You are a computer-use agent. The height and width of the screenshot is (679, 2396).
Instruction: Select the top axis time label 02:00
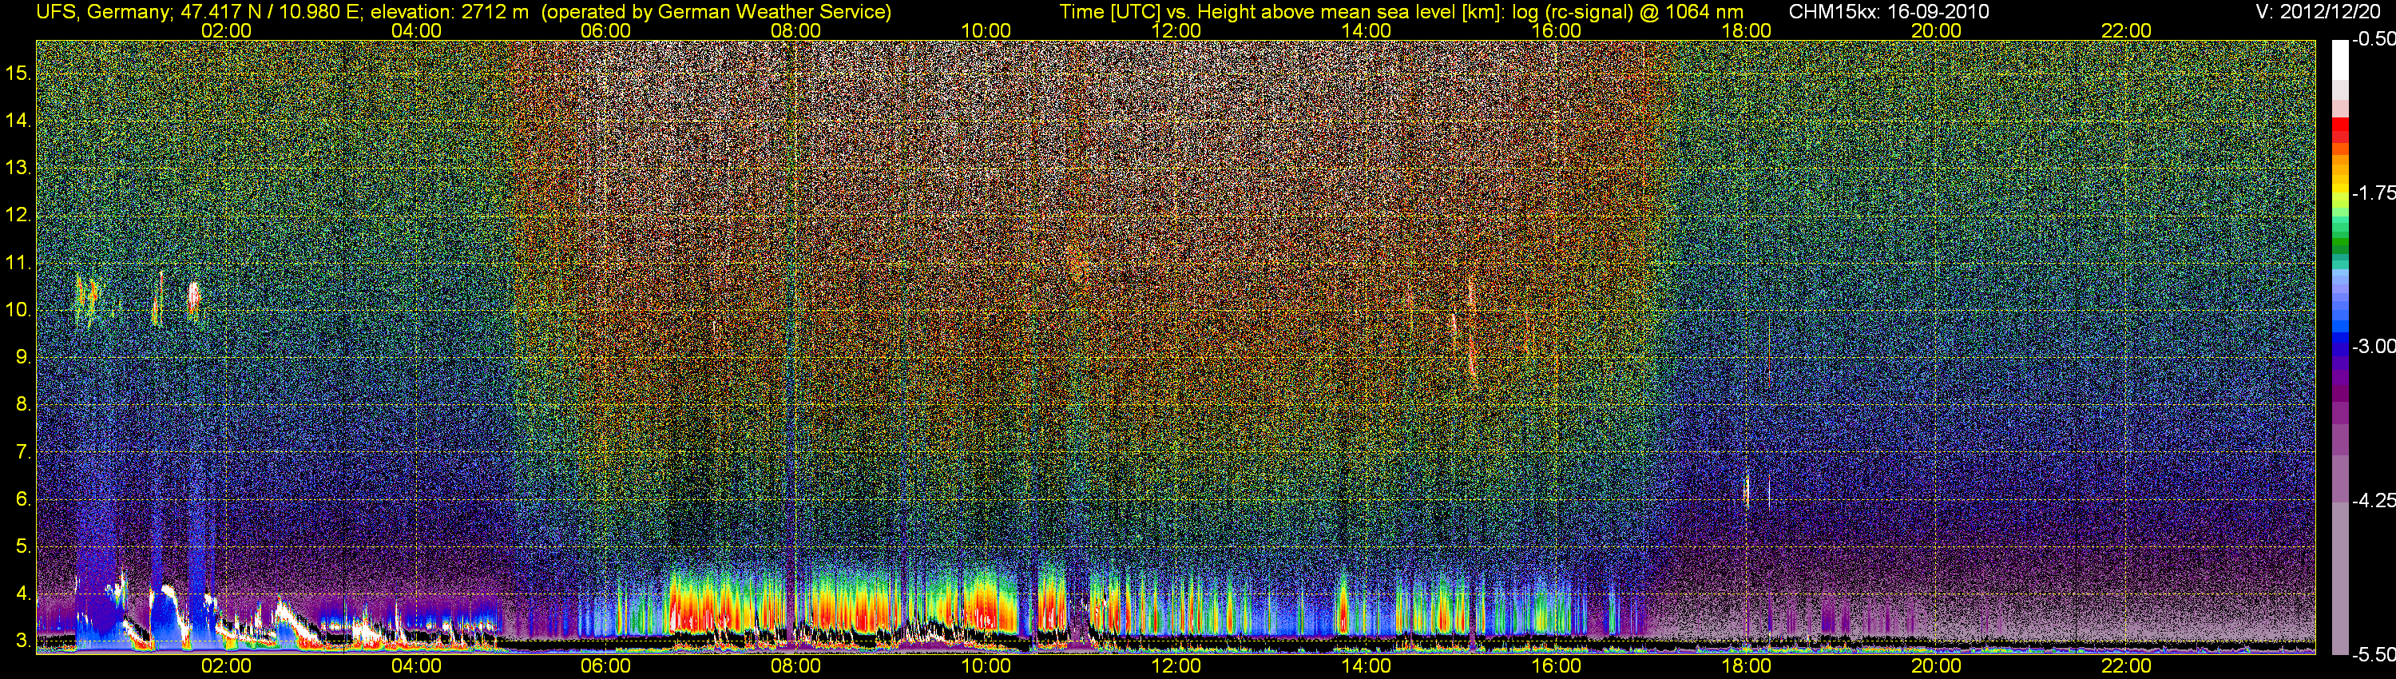coord(226,30)
